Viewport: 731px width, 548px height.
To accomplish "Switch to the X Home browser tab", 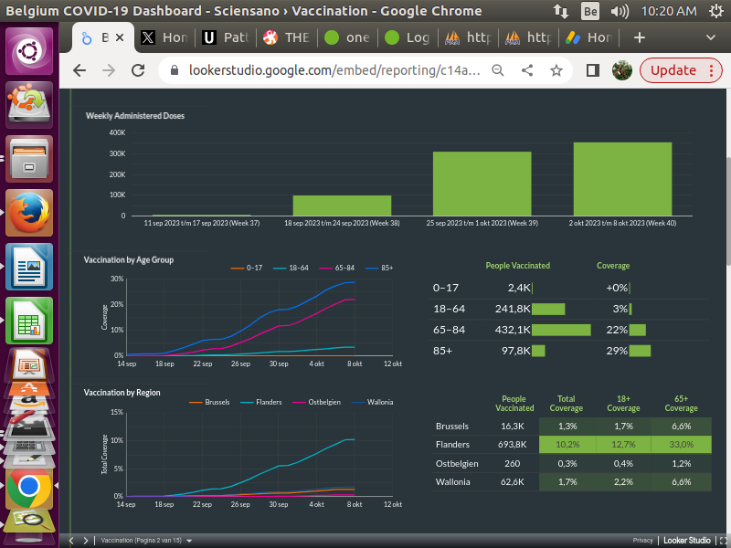I will coord(163,37).
